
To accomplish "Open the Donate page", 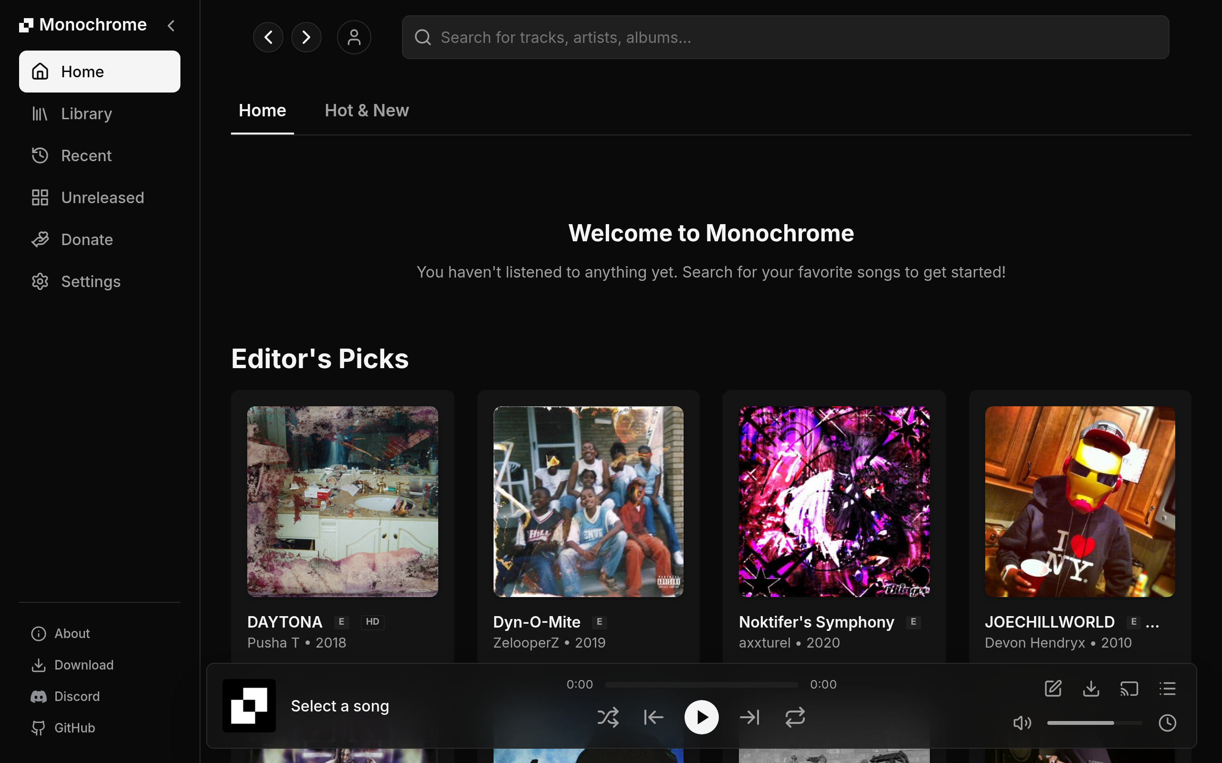I will tap(99, 239).
